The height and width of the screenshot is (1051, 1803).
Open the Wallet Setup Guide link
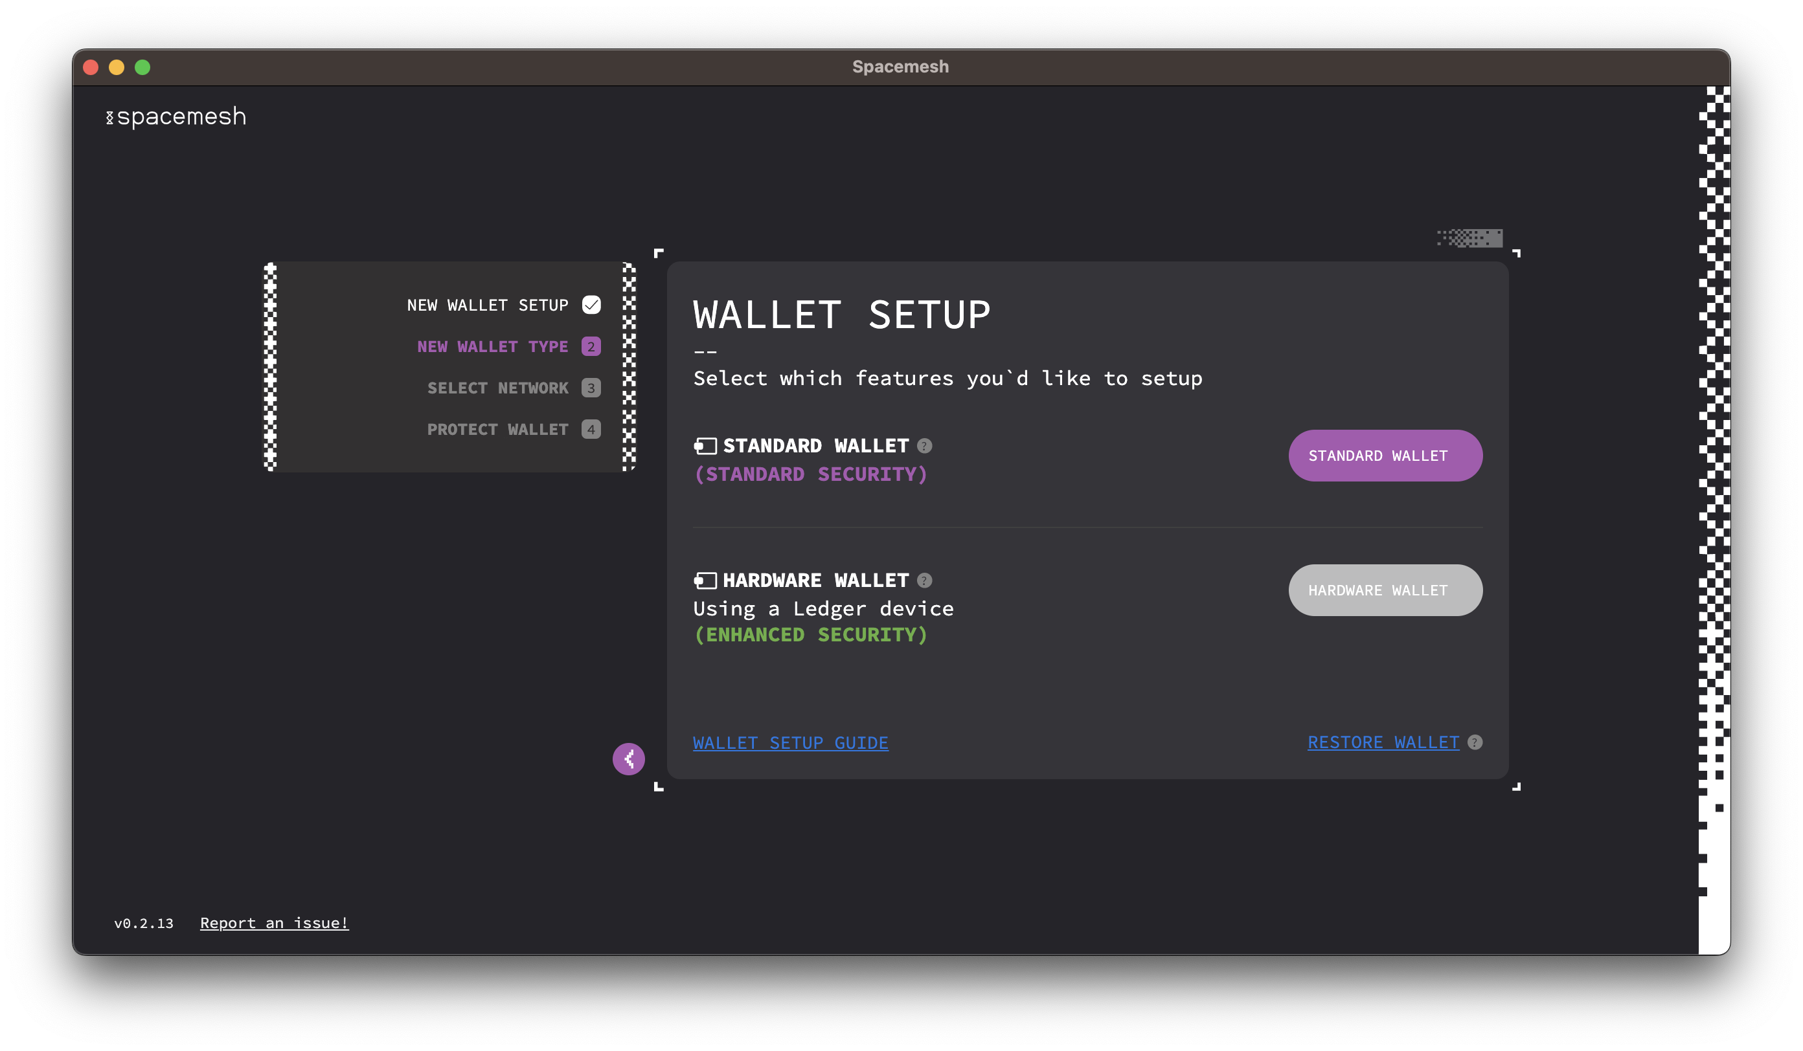point(791,742)
